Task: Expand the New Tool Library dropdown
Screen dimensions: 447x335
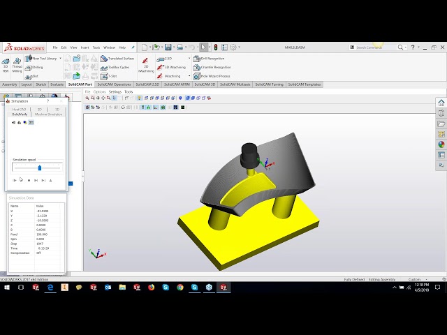Action: (61, 59)
